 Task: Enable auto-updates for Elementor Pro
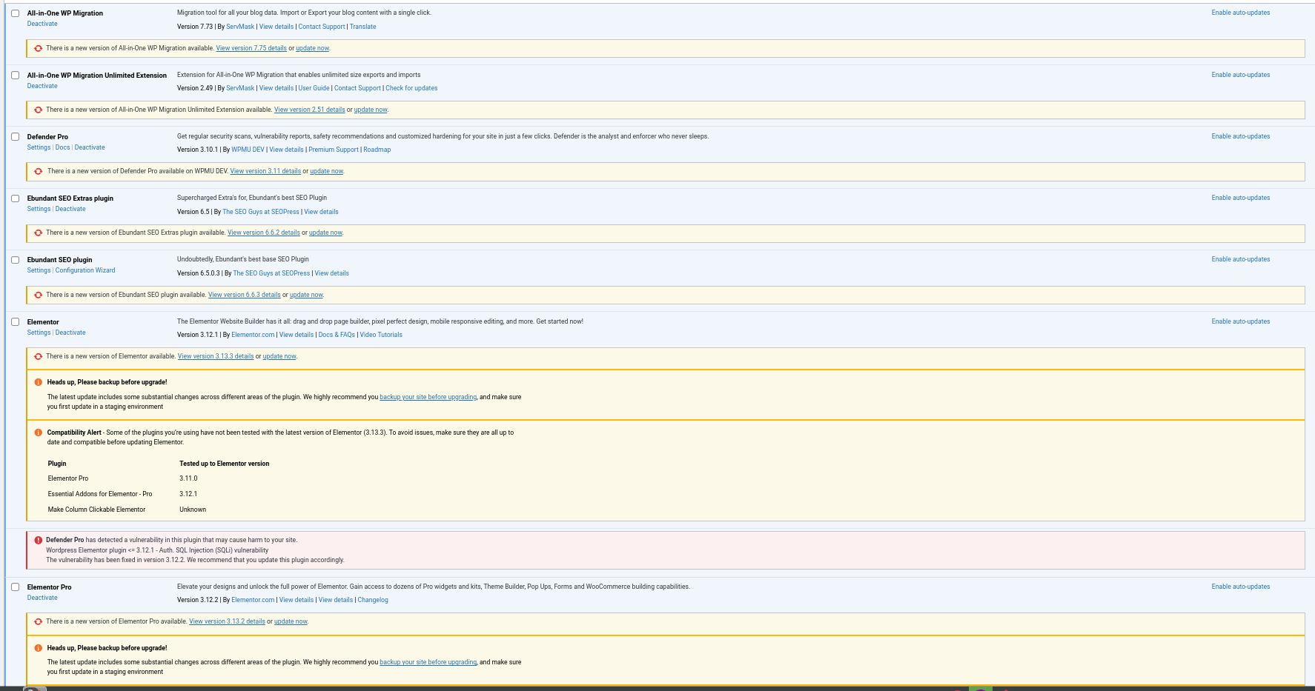tap(1240, 587)
